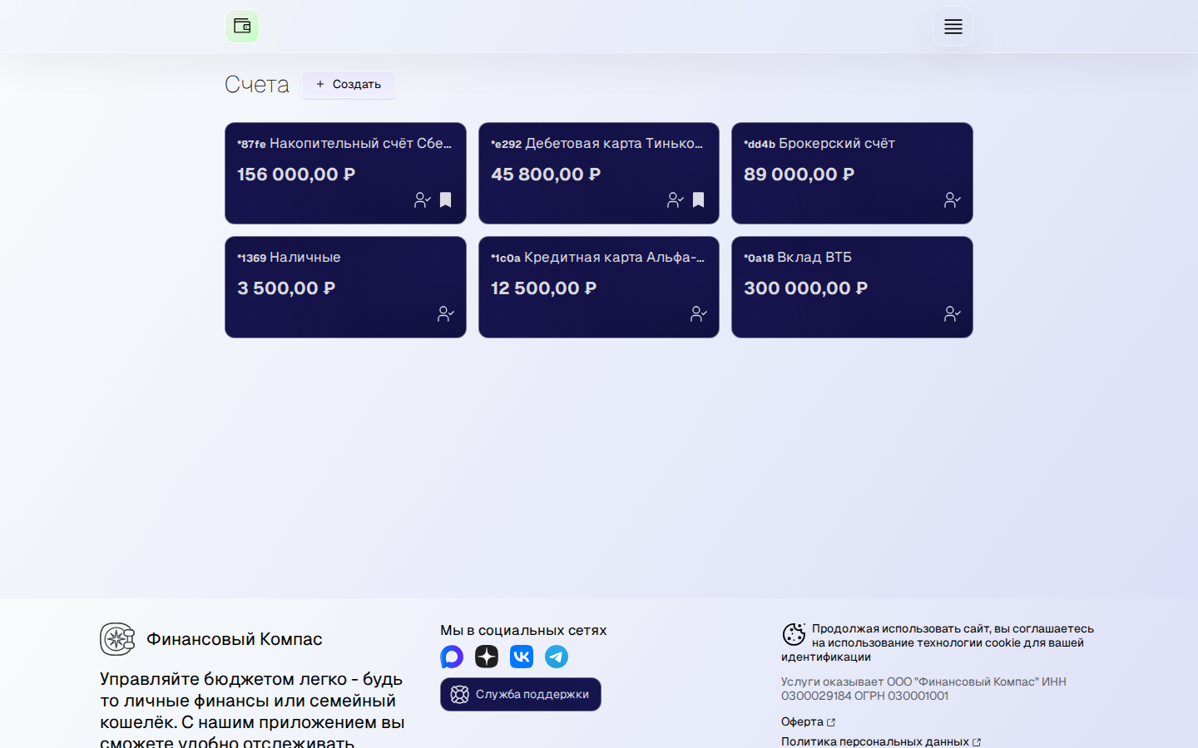
Task: Toggle bookmark on the *87fe account card
Action: (x=446, y=200)
